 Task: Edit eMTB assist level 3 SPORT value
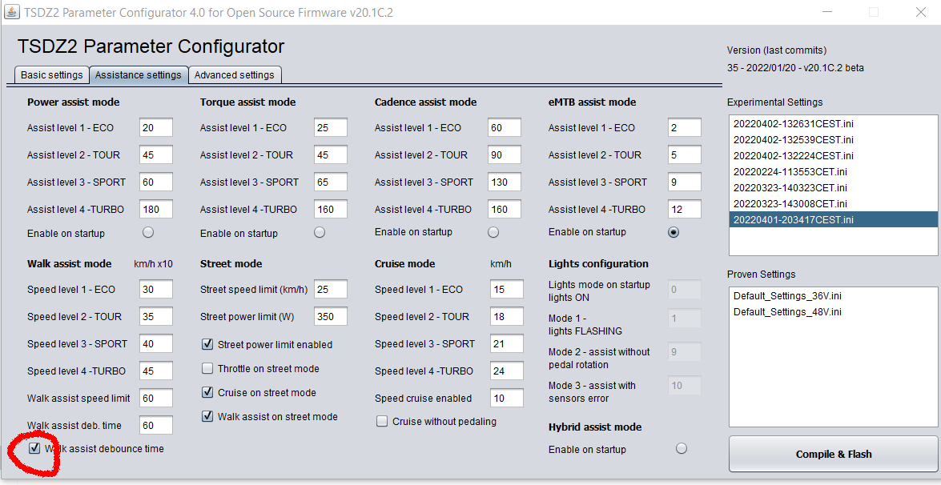click(x=684, y=182)
